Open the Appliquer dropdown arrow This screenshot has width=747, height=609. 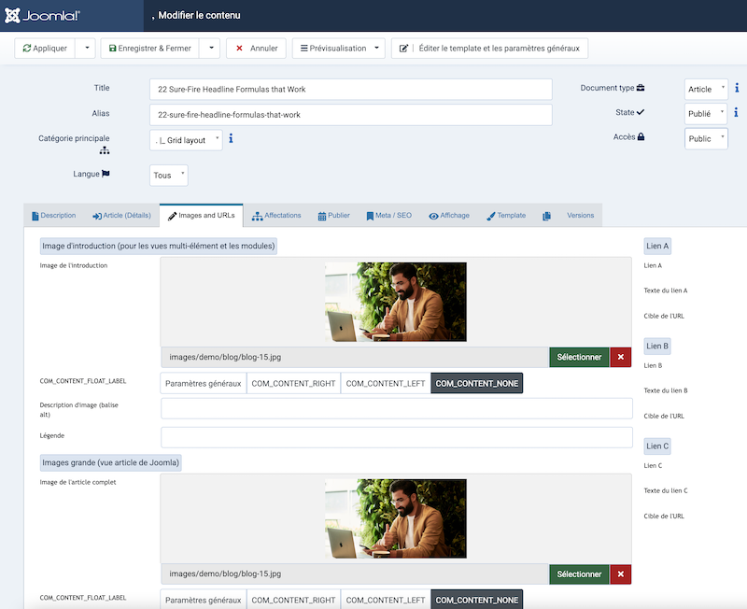[x=86, y=49]
